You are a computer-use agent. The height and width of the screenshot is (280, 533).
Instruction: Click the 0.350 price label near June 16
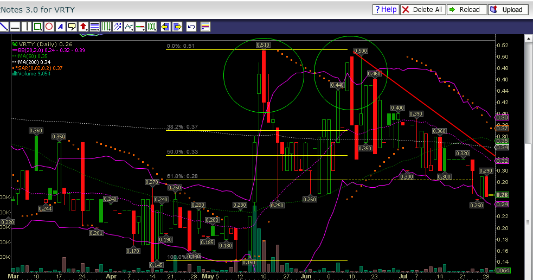pos(365,148)
